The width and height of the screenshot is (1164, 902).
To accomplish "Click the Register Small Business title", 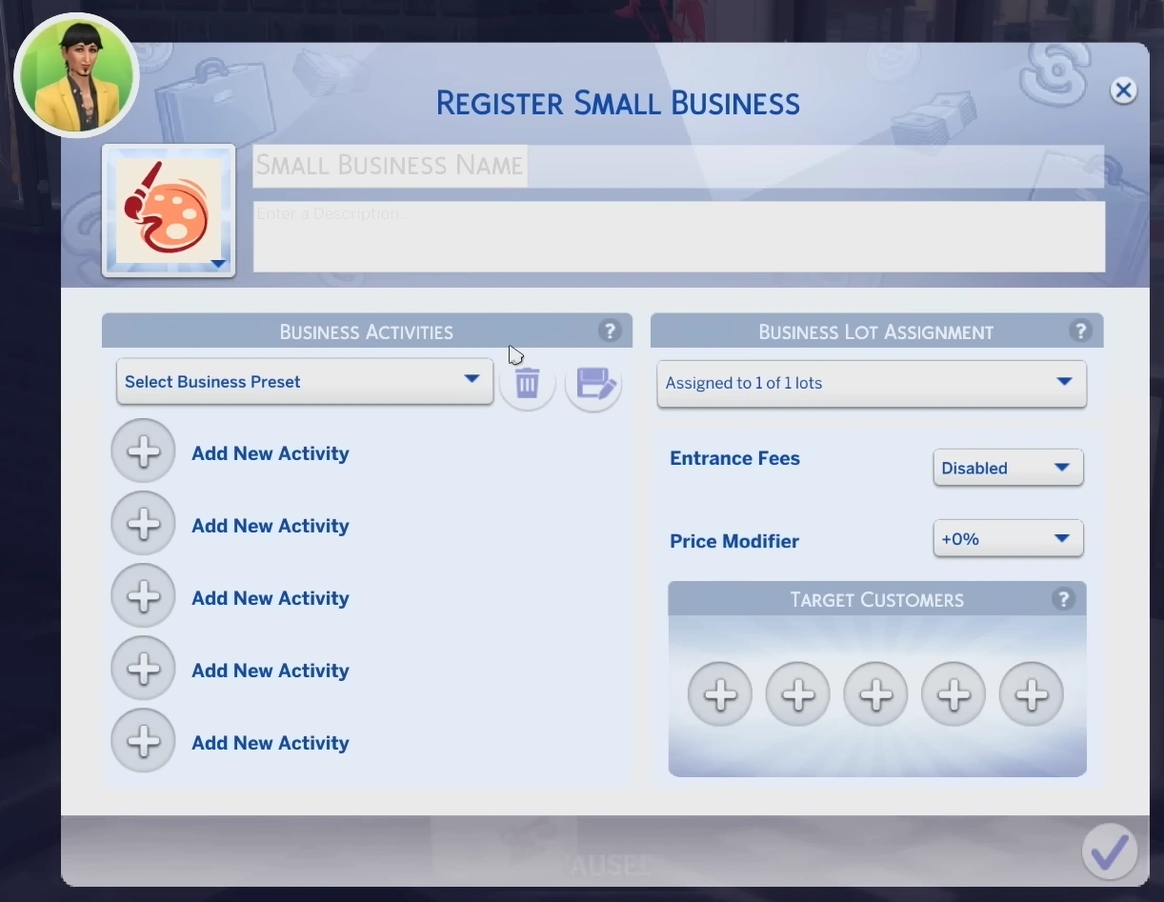I will click(x=617, y=102).
